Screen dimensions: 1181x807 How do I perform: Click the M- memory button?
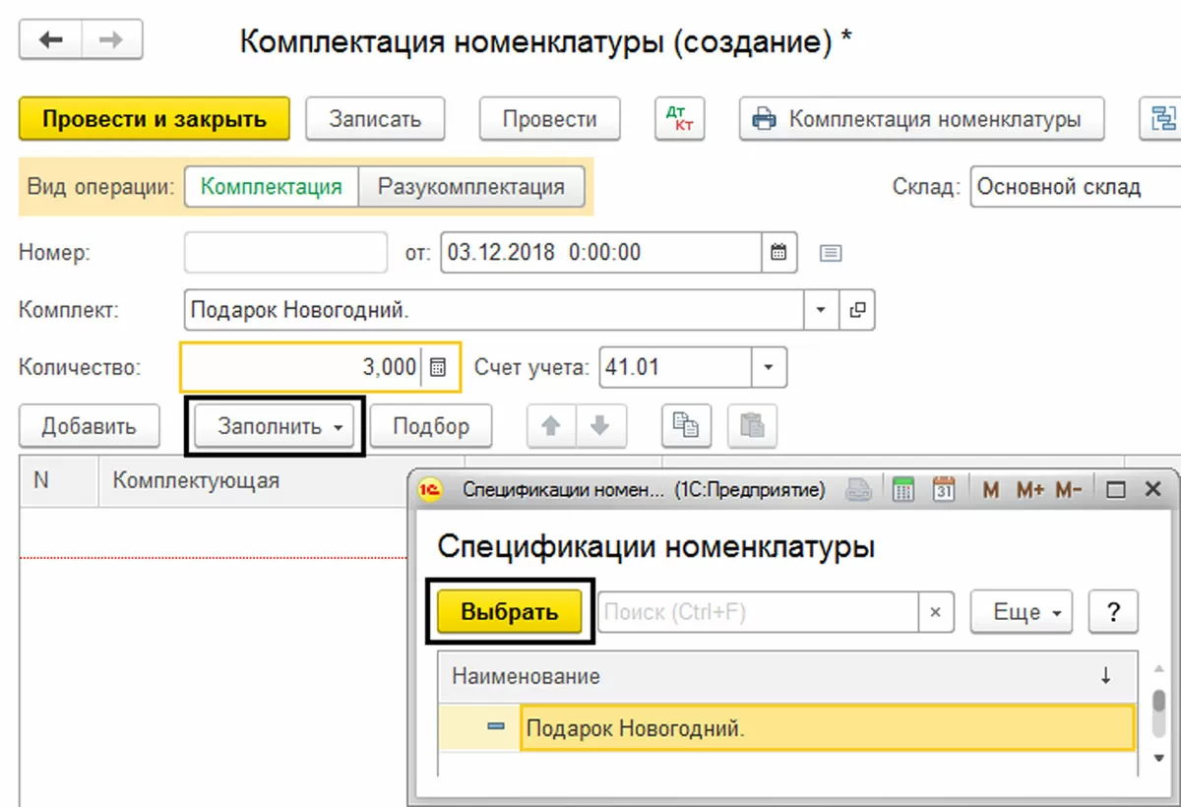pyautogui.click(x=1069, y=489)
